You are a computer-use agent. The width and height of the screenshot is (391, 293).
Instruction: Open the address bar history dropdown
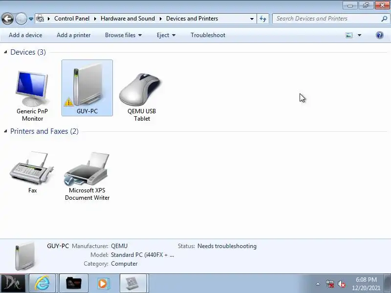tap(252, 19)
